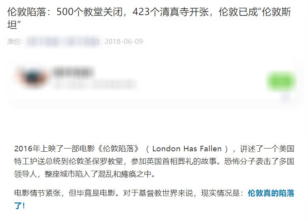Click the article headline 伦敦陷落

coord(26,12)
